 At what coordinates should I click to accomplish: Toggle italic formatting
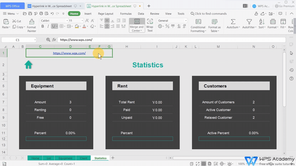click(48, 27)
